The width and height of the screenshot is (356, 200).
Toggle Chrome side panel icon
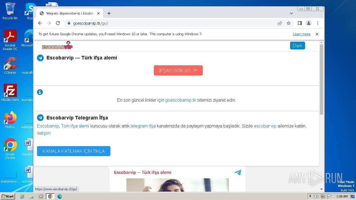(300, 23)
